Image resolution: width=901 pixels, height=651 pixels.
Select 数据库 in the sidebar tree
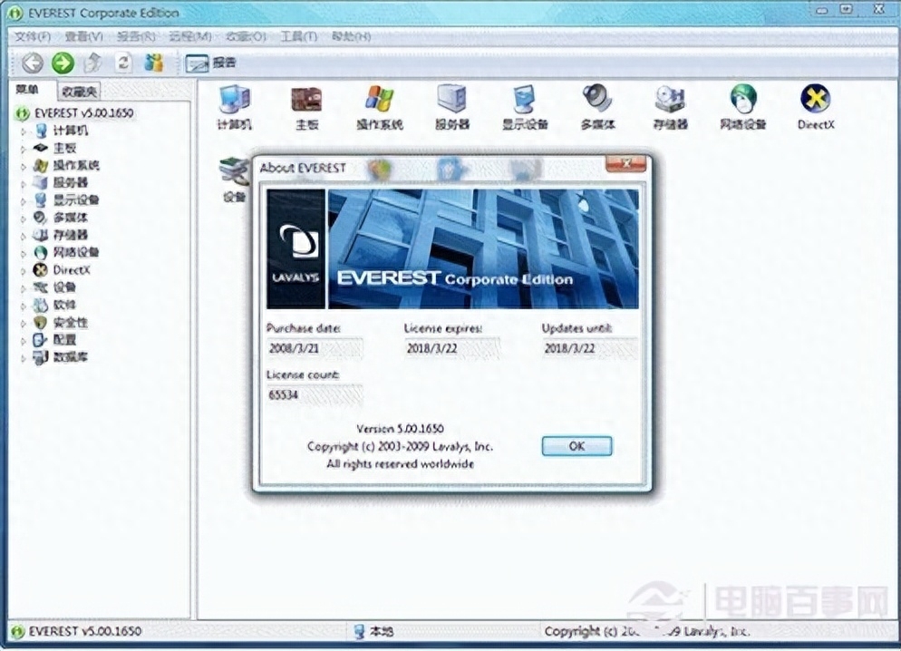70,357
